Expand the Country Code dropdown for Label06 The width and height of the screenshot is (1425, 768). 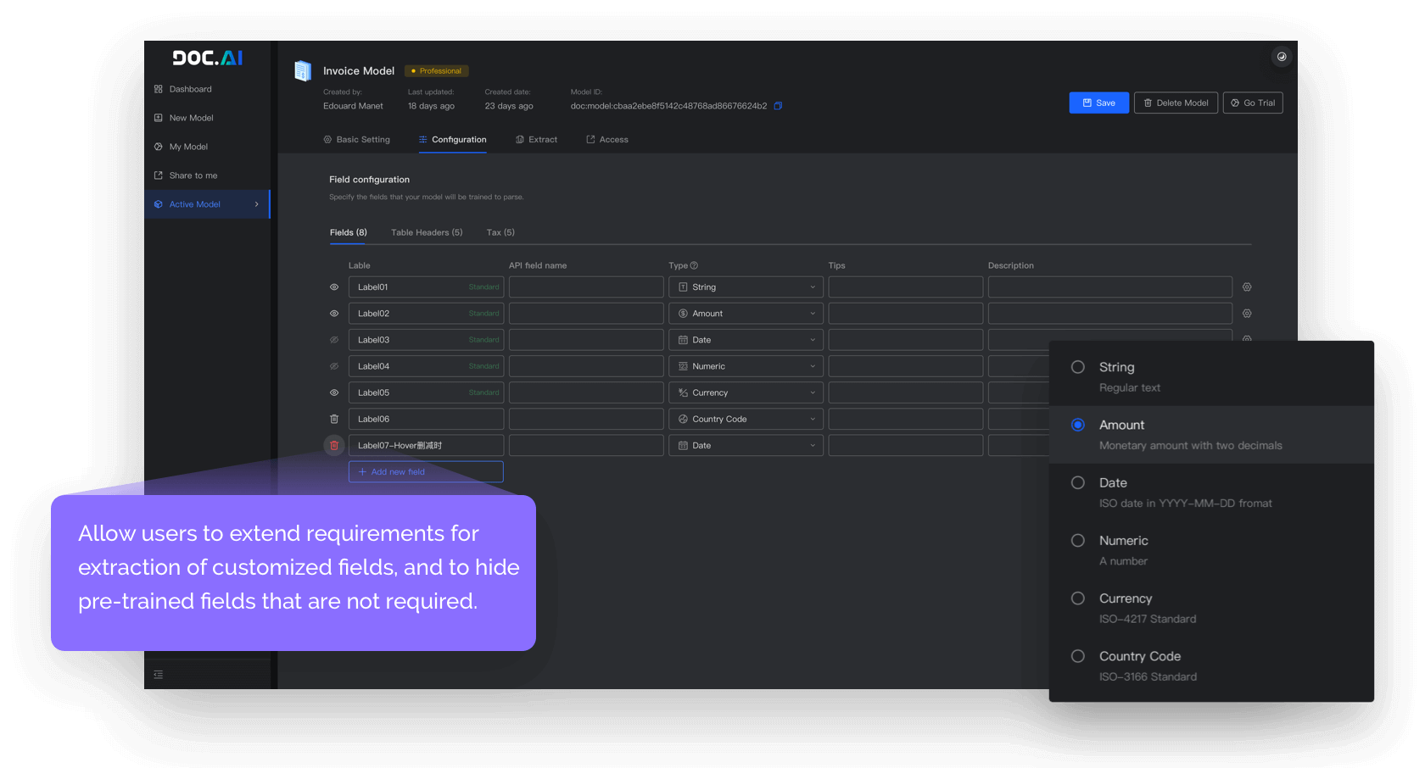coord(745,419)
